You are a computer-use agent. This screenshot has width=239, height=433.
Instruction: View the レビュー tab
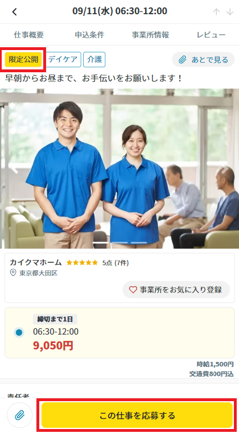[x=211, y=35]
